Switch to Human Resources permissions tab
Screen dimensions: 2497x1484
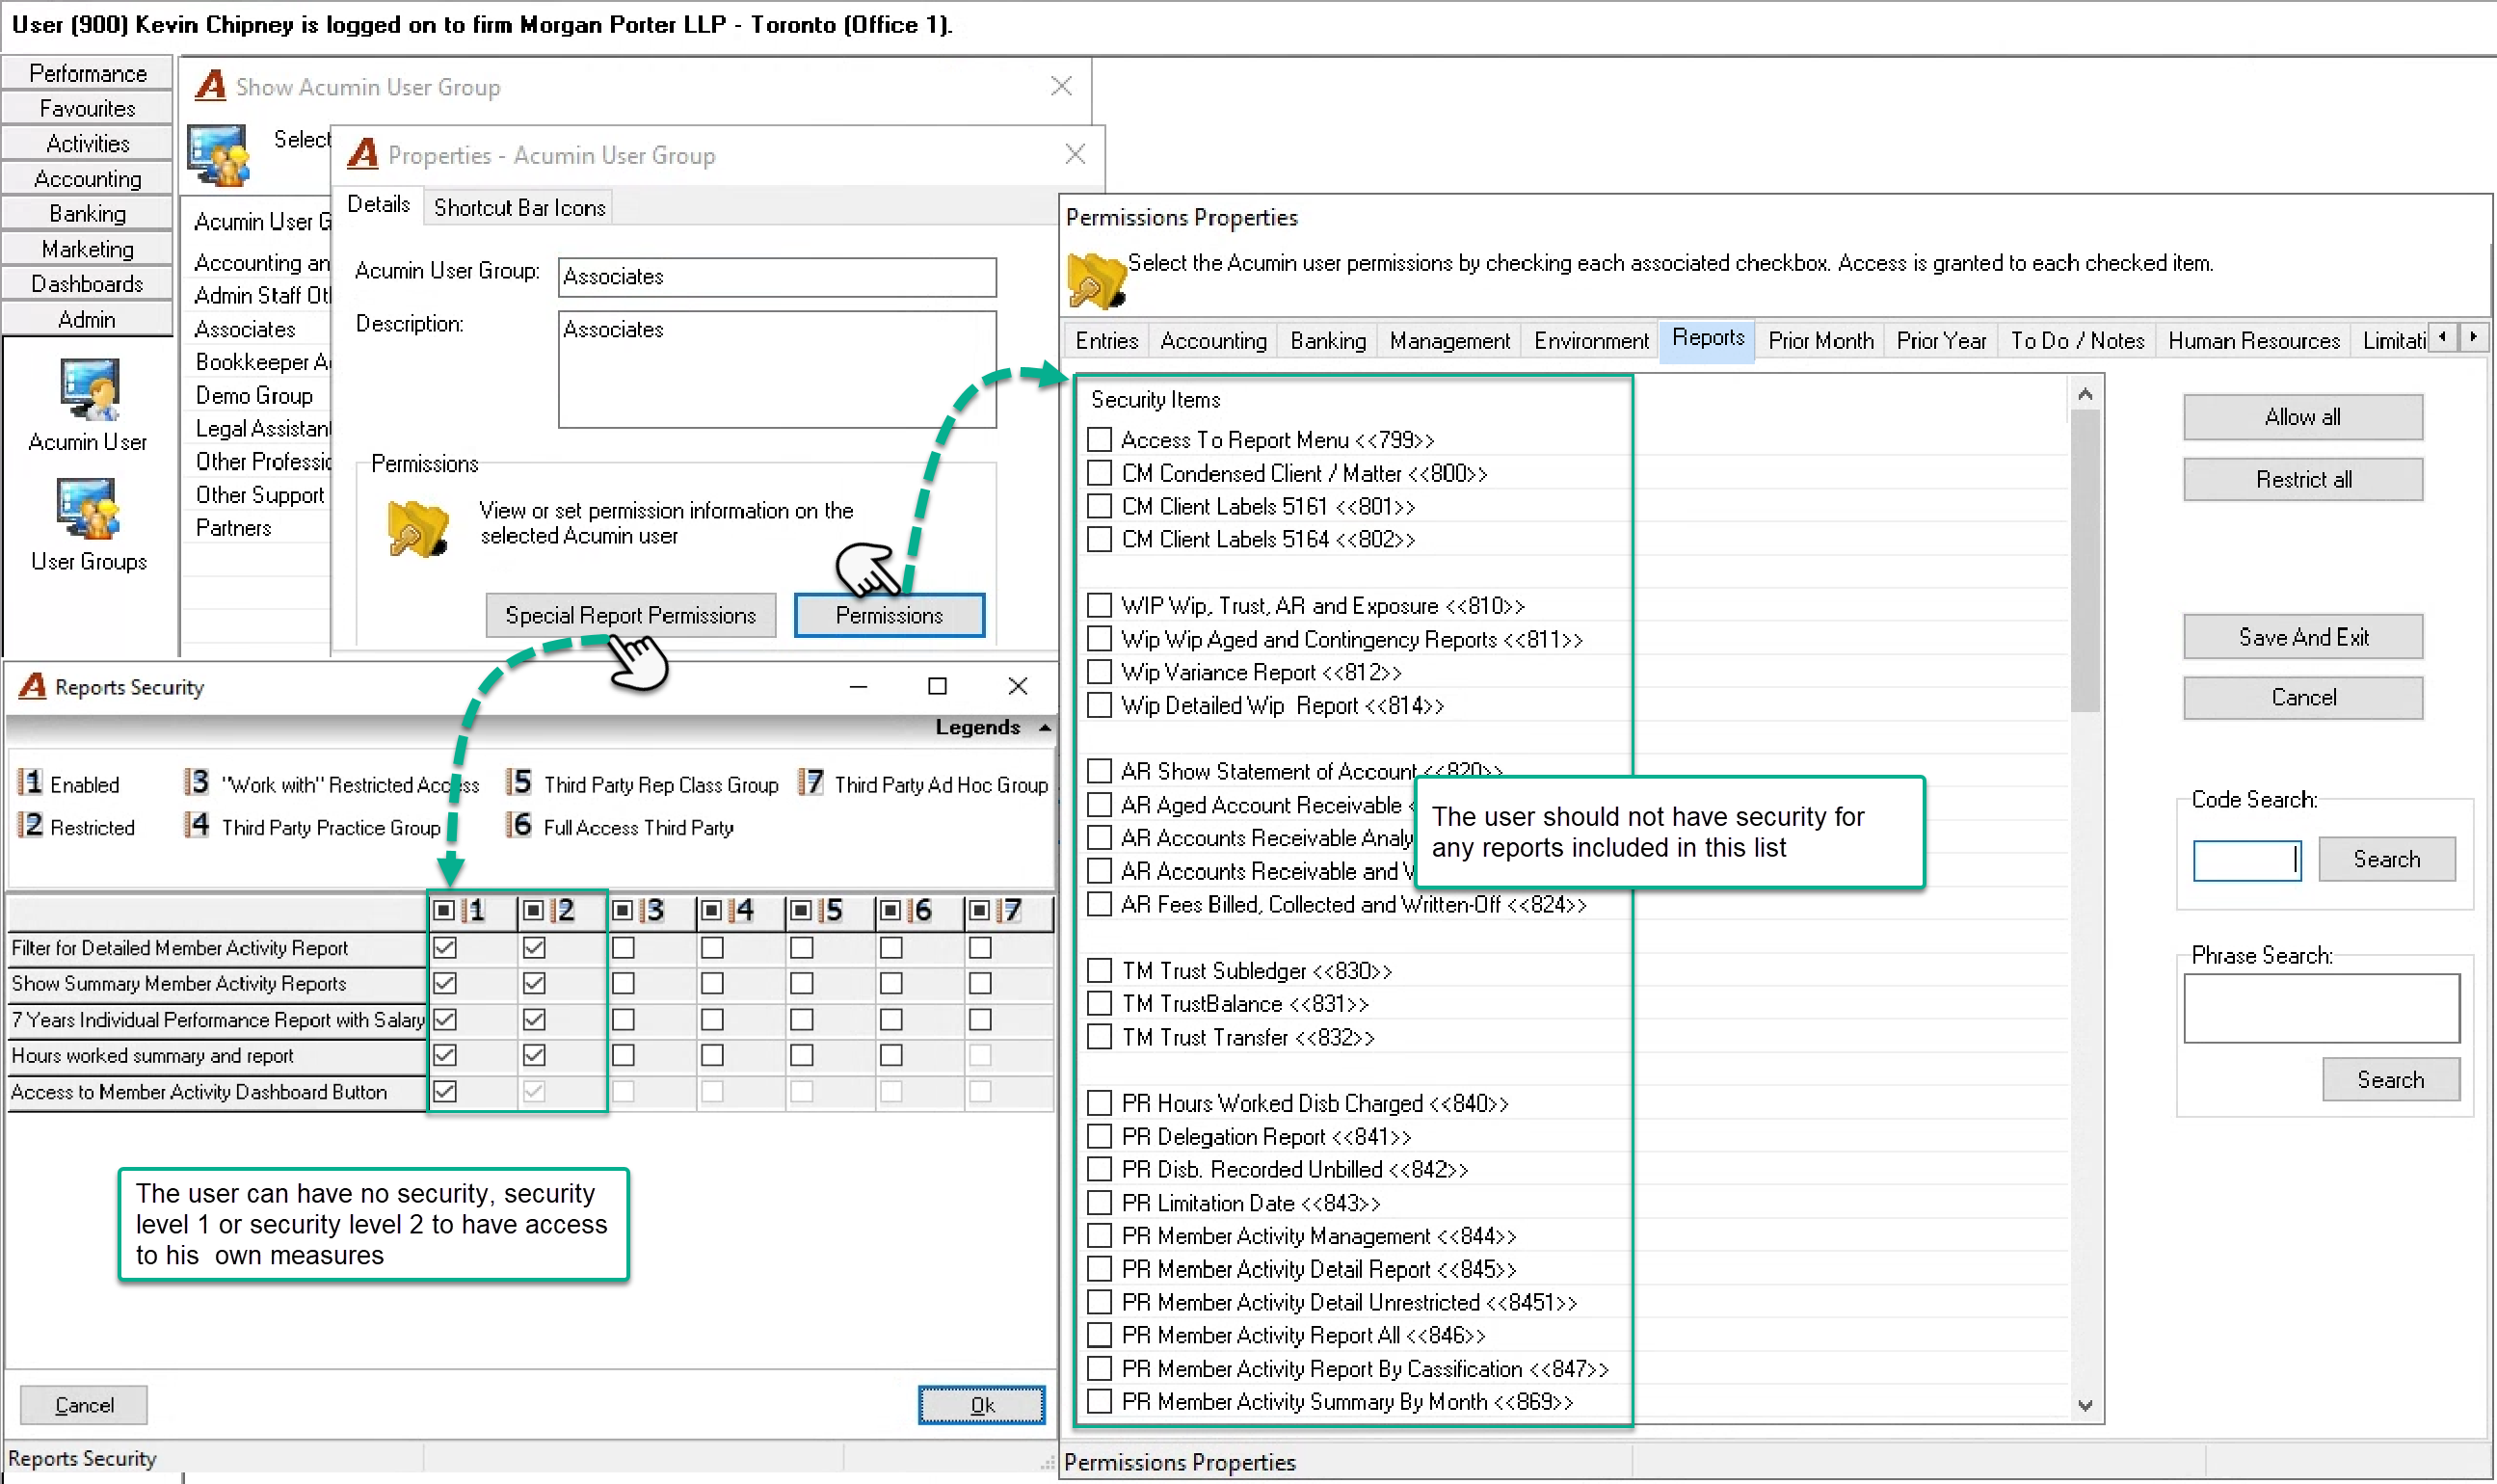2254,341
